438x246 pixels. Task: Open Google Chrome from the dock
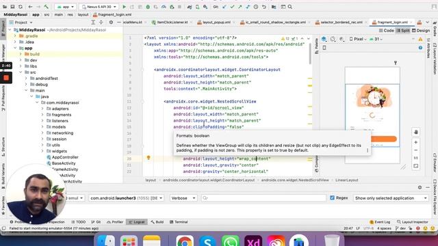(185, 241)
